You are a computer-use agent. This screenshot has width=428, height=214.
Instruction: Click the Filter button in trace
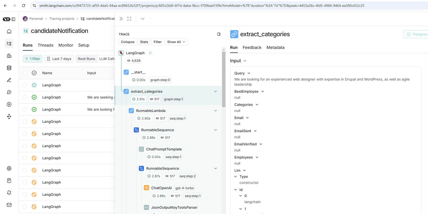click(158, 42)
